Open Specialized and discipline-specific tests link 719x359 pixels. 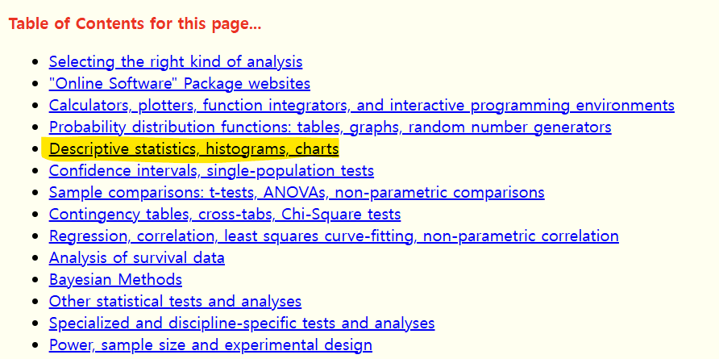(x=241, y=324)
